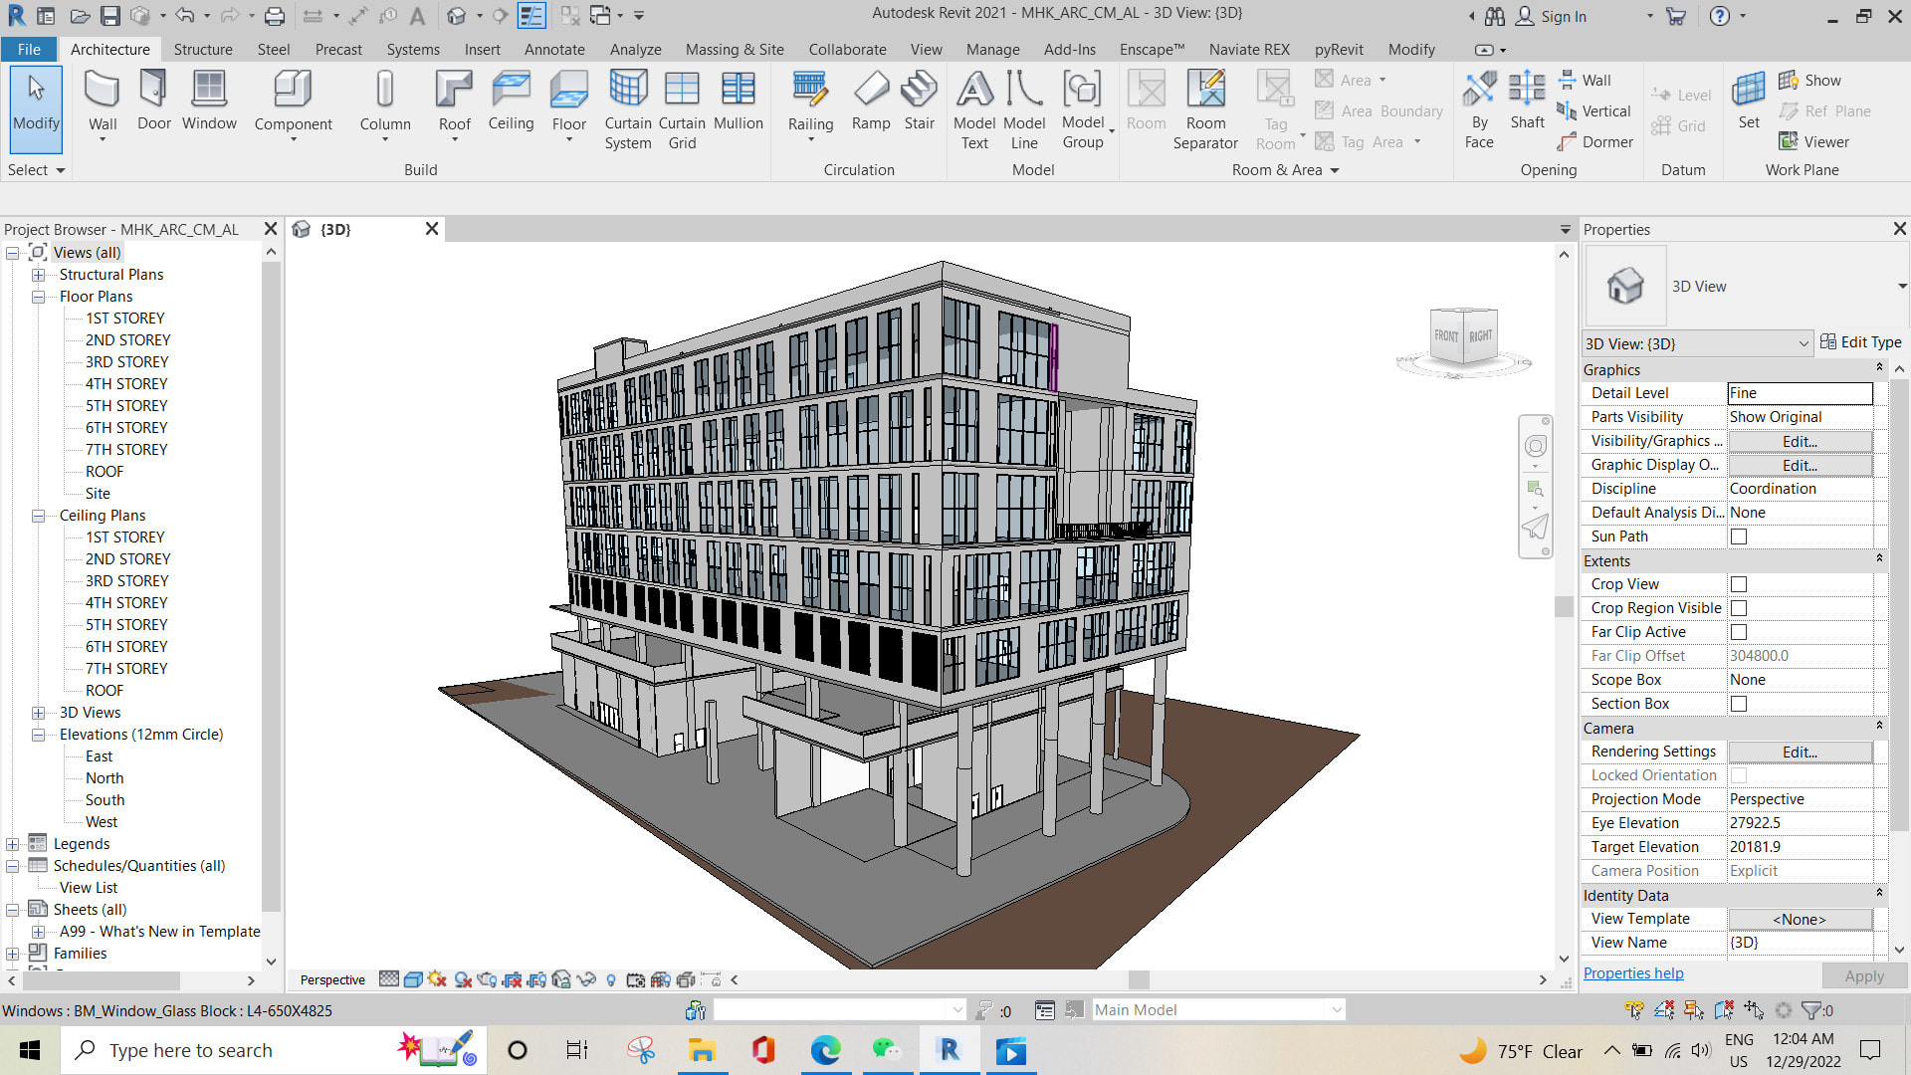The height and width of the screenshot is (1075, 1911).
Task: Select 1ST STOREY under Floor Plans
Action: pyautogui.click(x=124, y=318)
